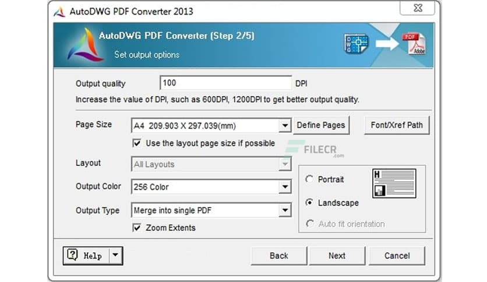
Task: Open the Output Type dropdown
Action: pyautogui.click(x=285, y=210)
